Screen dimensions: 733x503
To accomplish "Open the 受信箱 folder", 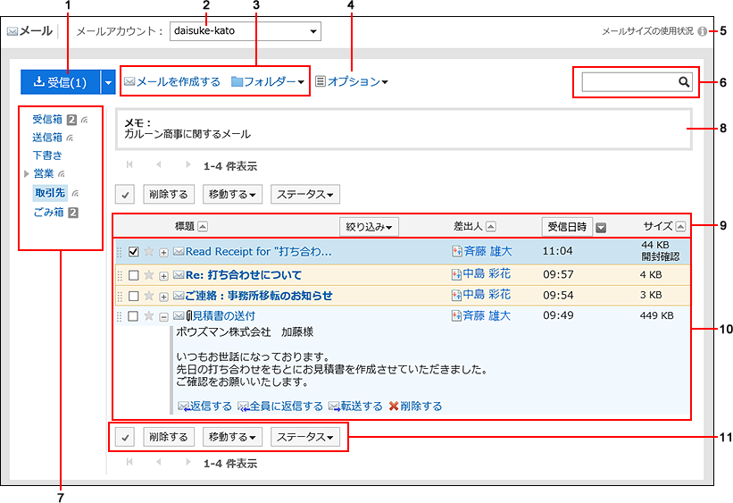I will pyautogui.click(x=47, y=120).
